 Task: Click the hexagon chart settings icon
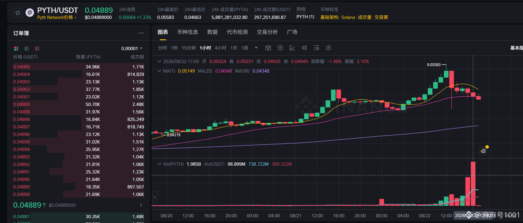328,48
